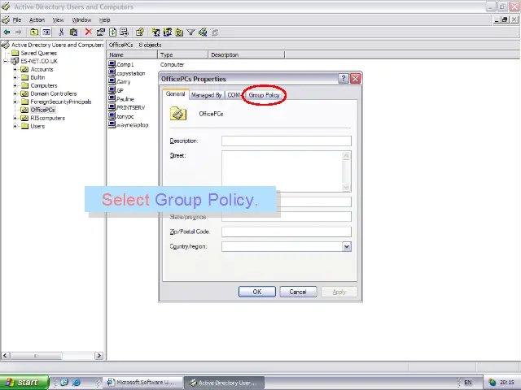Collapse the ES-NET.CO.UK domain node
This screenshot has width=521, height=390.
[x=6, y=61]
